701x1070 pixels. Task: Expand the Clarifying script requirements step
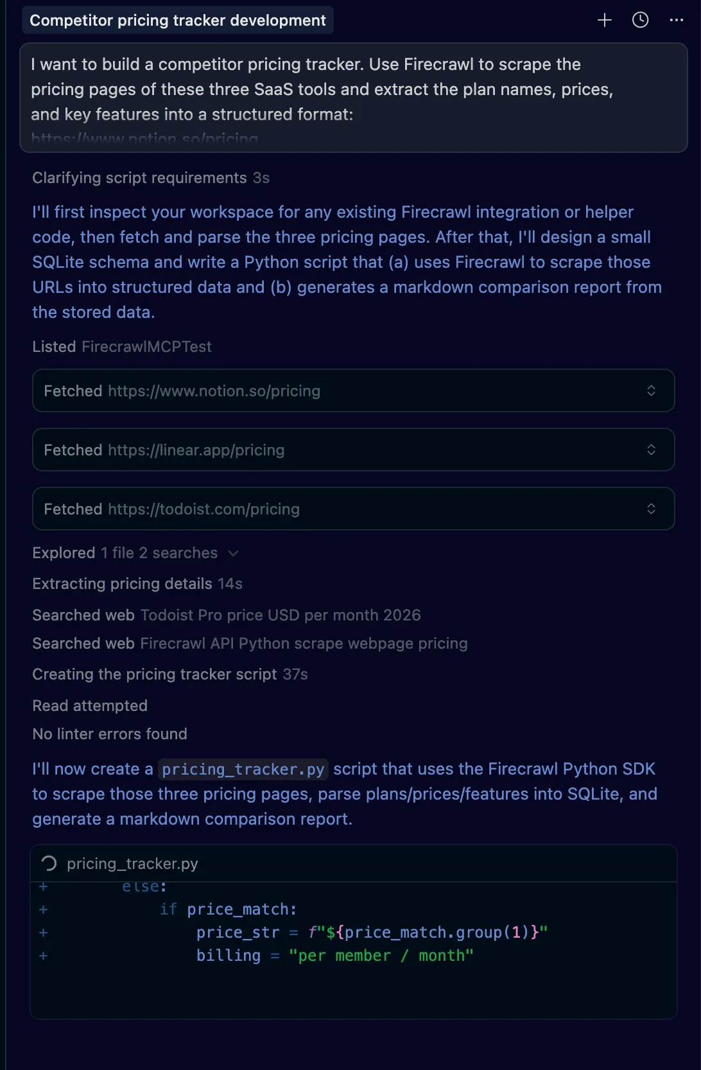[139, 178]
